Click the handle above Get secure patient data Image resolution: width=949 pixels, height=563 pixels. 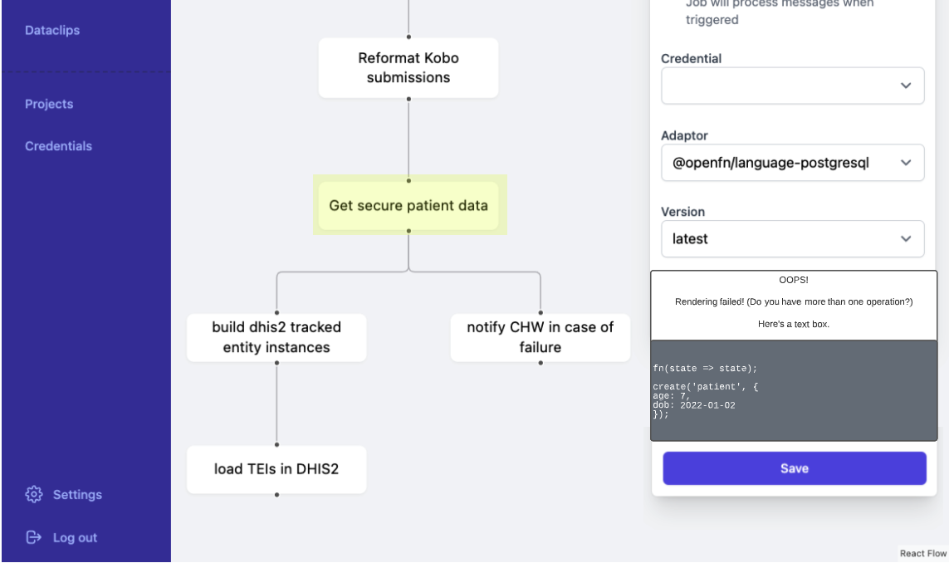(407, 182)
